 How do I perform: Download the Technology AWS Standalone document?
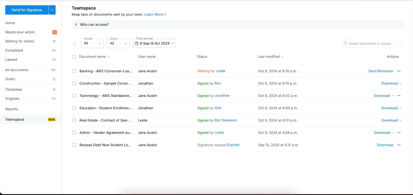(x=382, y=96)
